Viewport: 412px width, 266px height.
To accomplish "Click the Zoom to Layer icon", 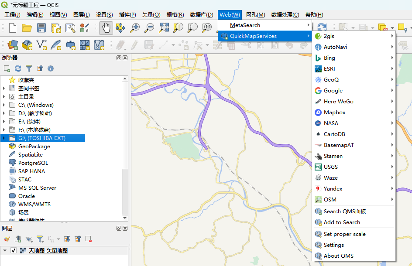I will 192,27.
